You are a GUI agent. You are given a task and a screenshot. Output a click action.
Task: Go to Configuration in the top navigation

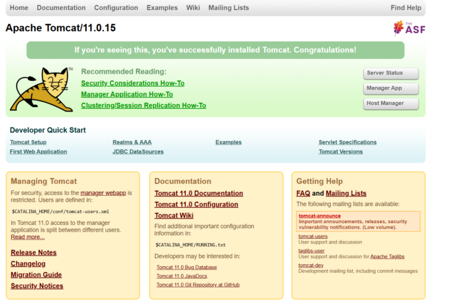[116, 8]
